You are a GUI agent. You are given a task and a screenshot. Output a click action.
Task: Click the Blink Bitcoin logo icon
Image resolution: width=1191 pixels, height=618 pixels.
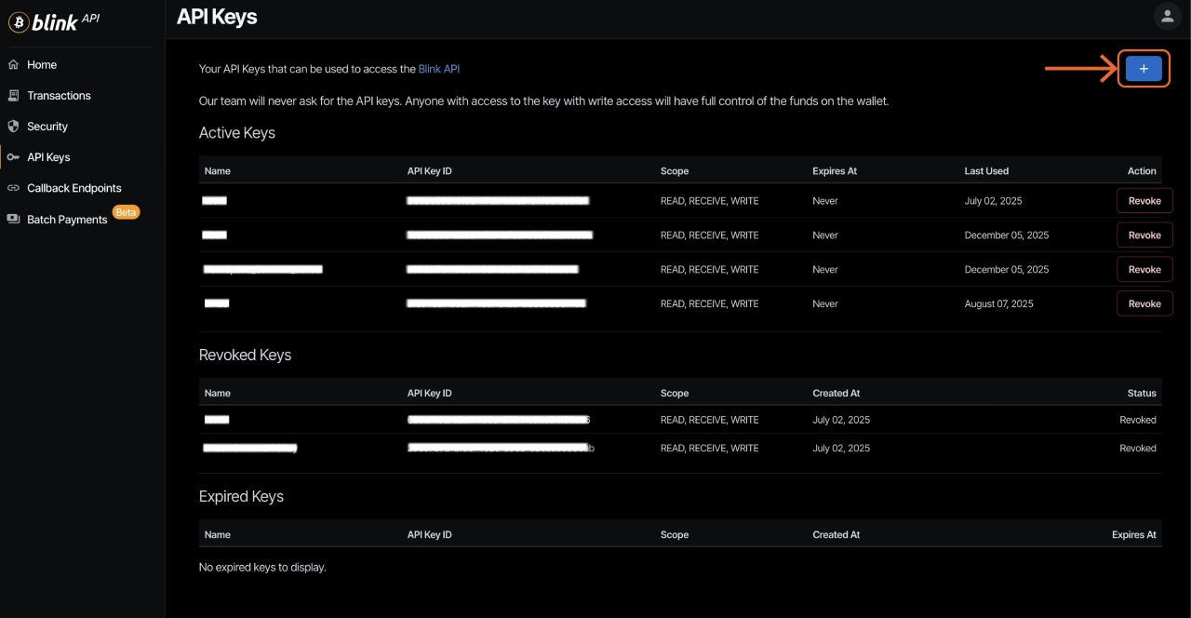pos(19,22)
